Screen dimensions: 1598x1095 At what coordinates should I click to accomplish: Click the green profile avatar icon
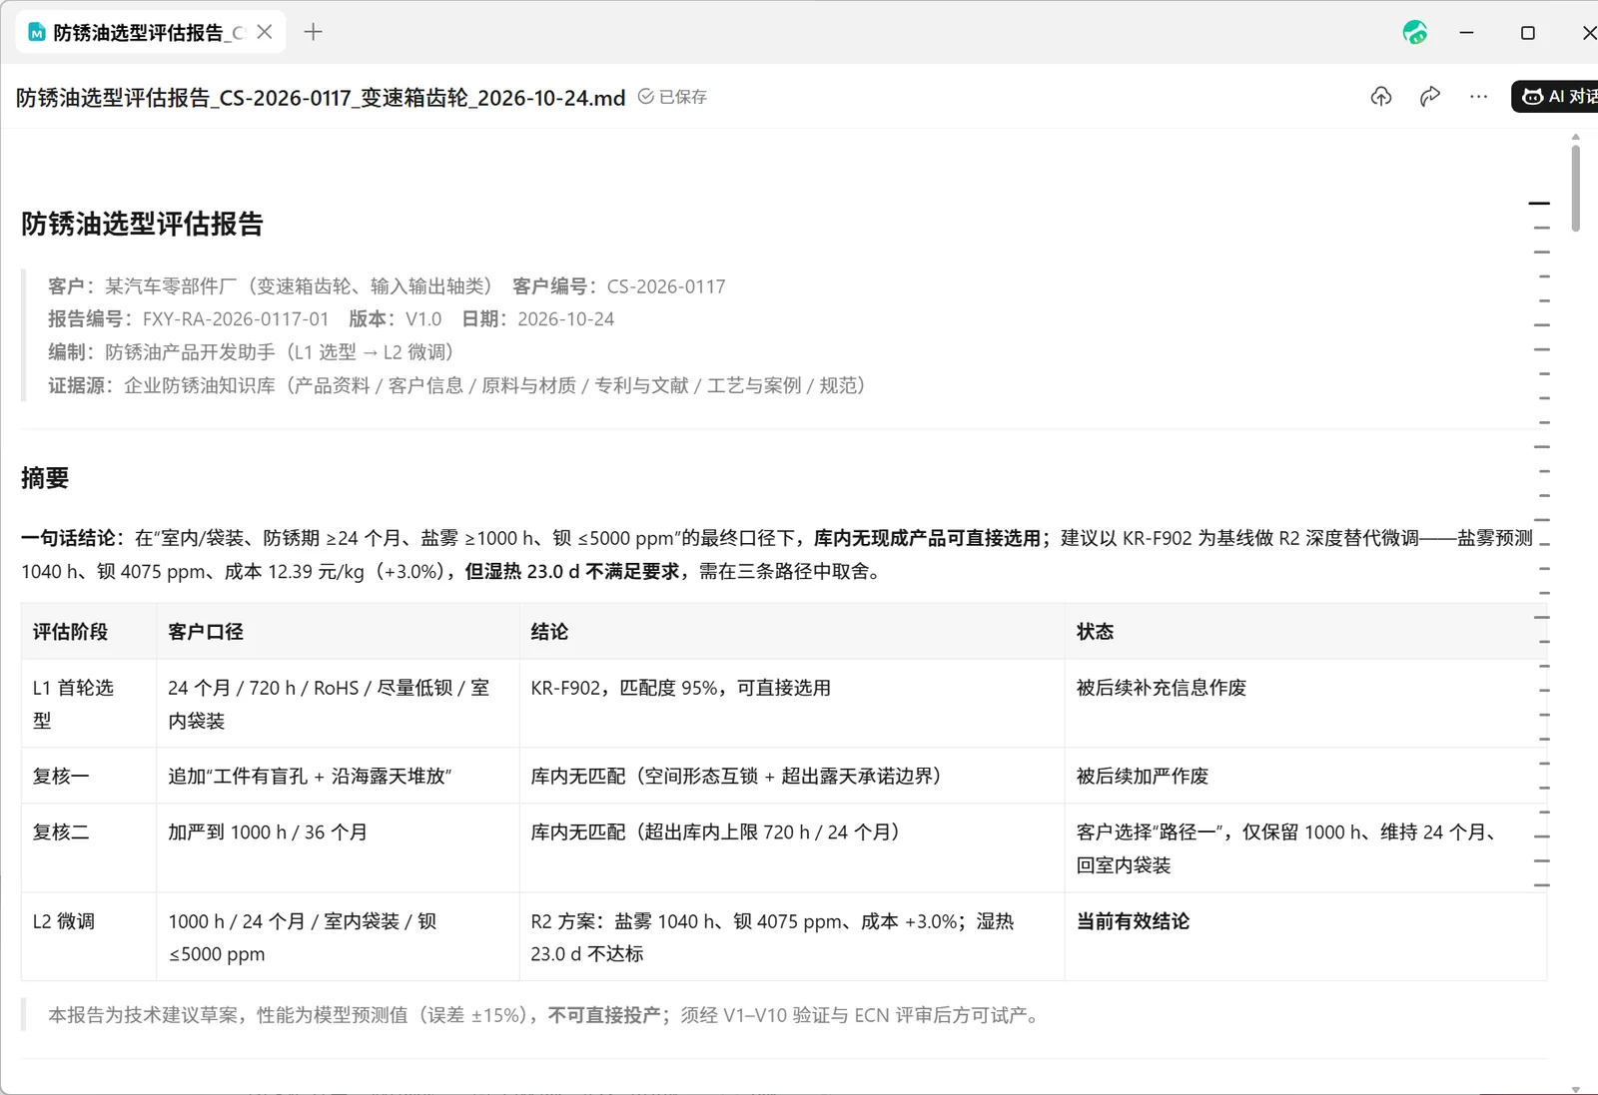(x=1414, y=32)
